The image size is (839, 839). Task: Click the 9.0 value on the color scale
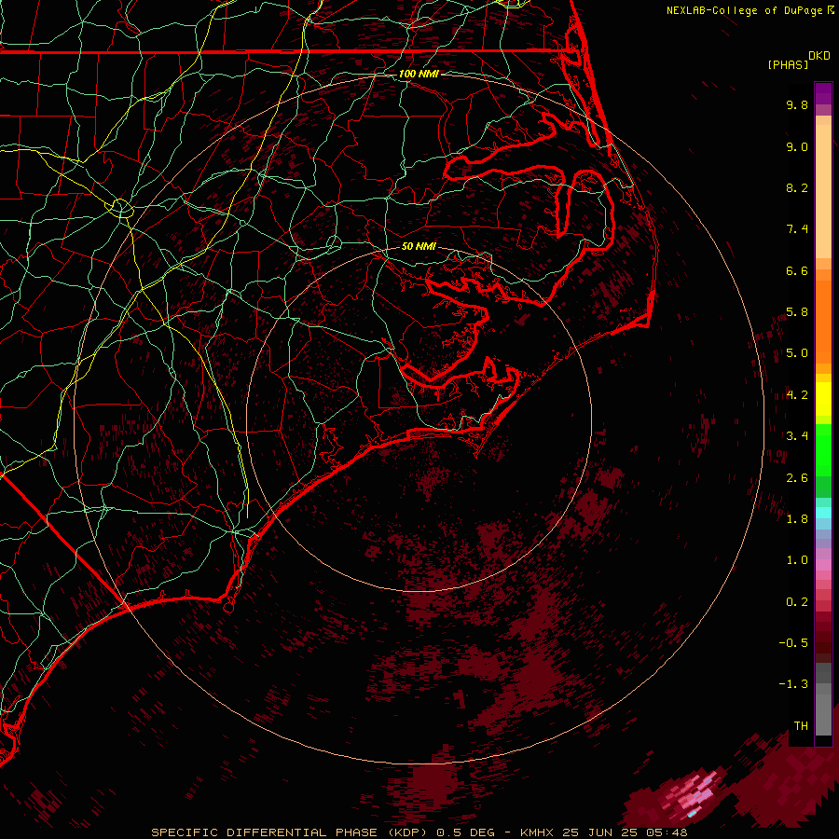pyautogui.click(x=797, y=146)
